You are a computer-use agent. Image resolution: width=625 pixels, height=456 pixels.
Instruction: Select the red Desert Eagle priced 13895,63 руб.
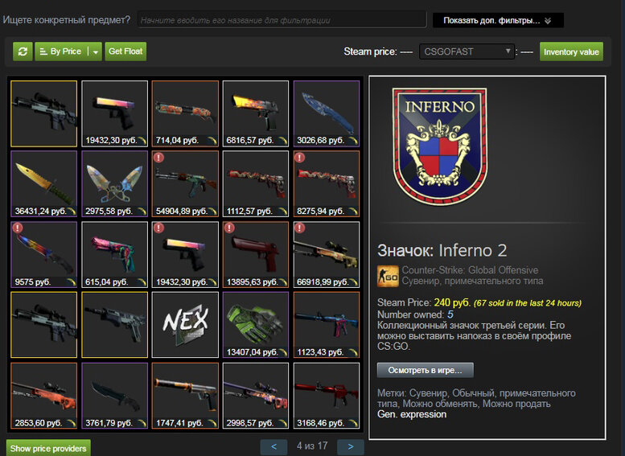pyautogui.click(x=256, y=255)
